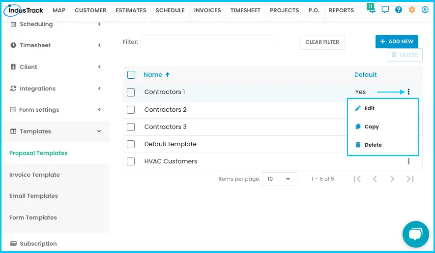Open the CUSTOMER top navigation item
This screenshot has width=435, height=253.
tap(90, 10)
